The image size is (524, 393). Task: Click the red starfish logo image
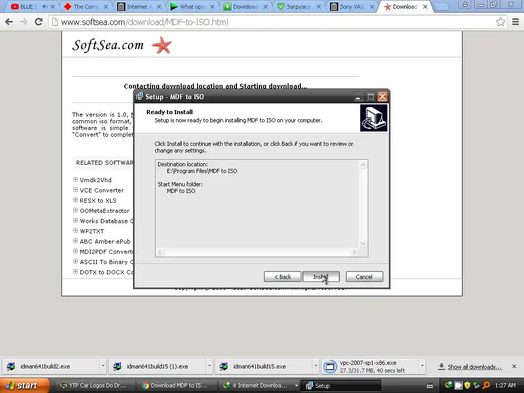tap(162, 45)
